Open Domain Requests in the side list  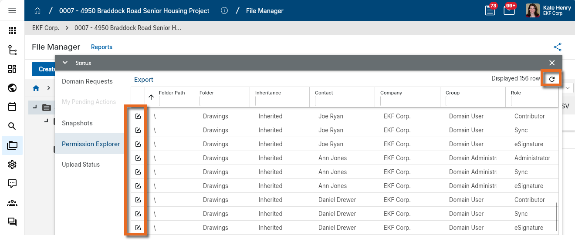tap(87, 81)
